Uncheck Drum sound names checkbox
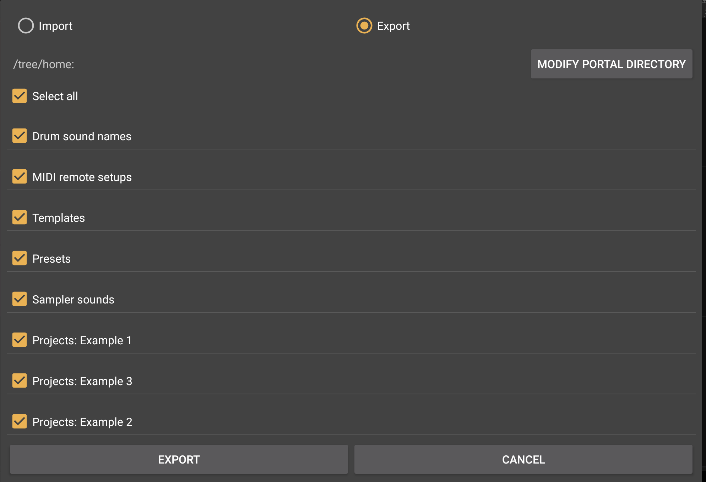 tap(20, 136)
